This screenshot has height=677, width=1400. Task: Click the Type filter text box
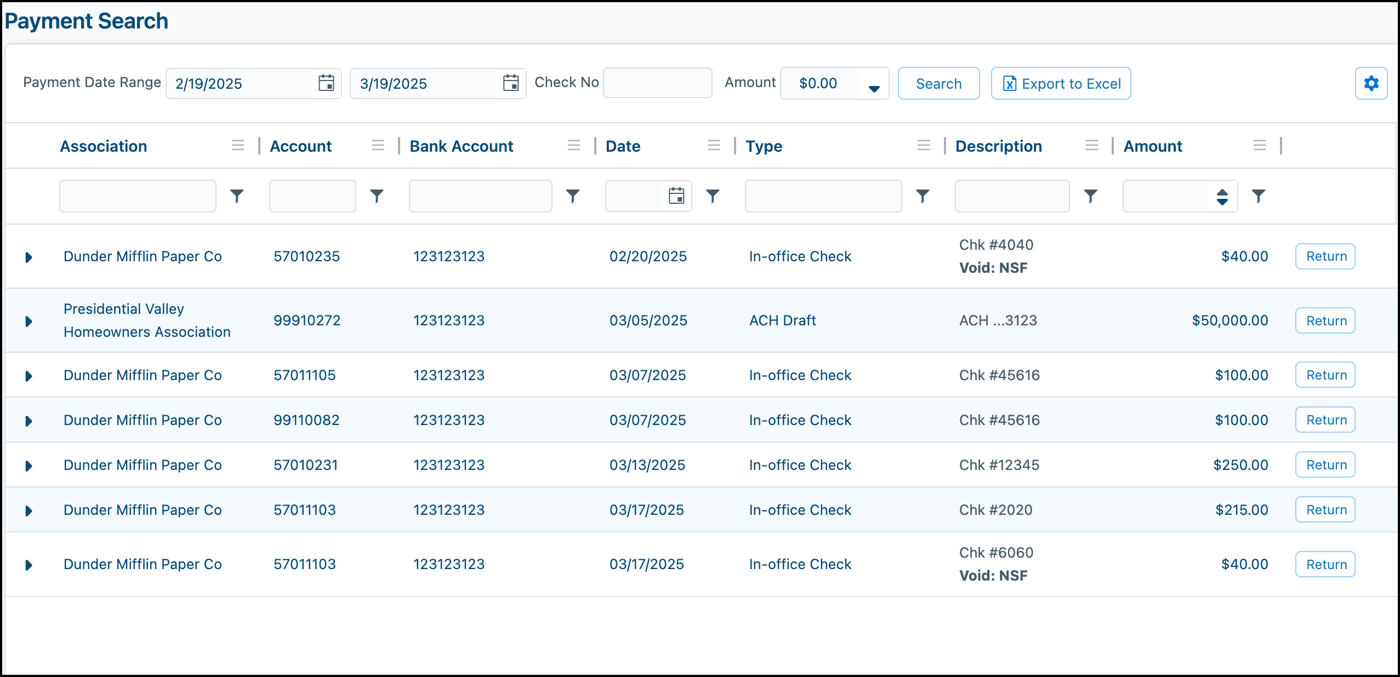[x=823, y=196]
